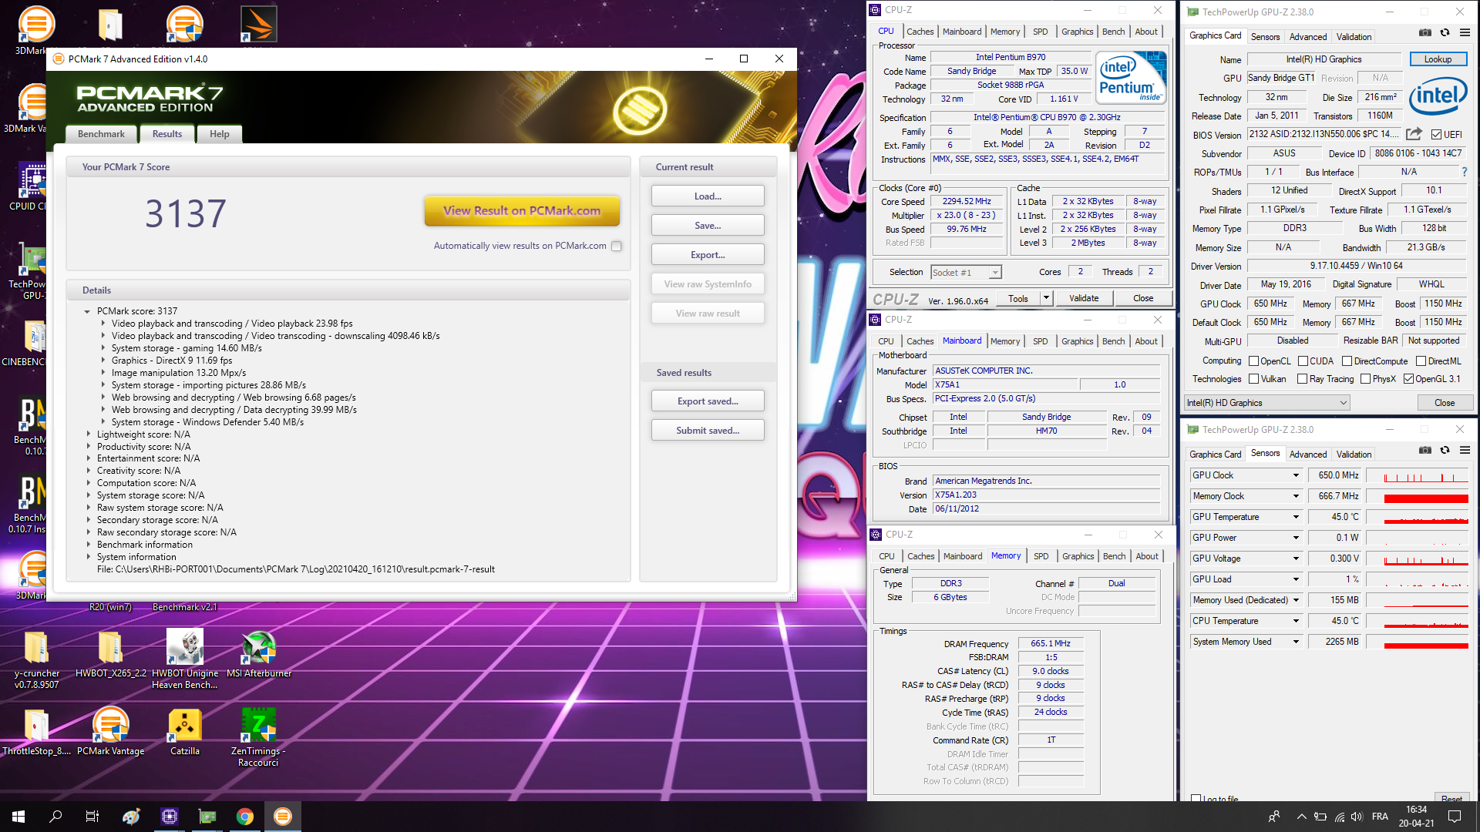Open Task View on the taskbar
The width and height of the screenshot is (1480, 832).
[92, 817]
